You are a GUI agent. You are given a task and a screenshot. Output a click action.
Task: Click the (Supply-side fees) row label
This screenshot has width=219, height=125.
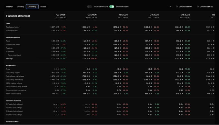[x=13, y=44]
